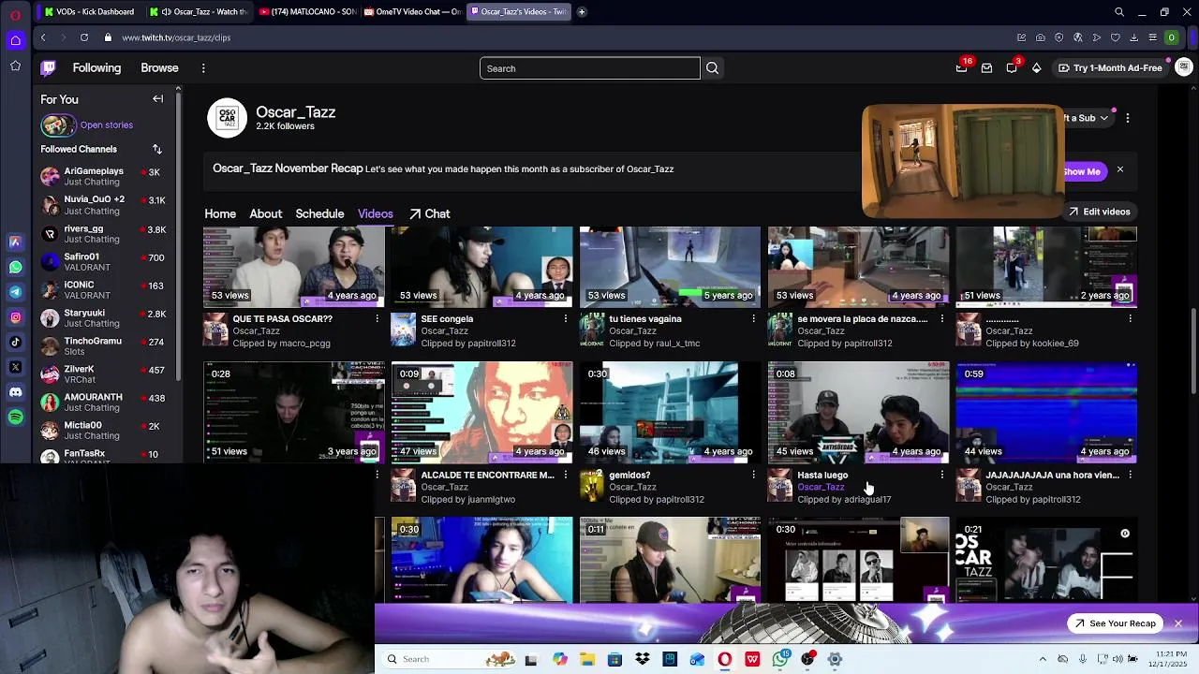Close the See Your Recap bottom banner
1199x674 pixels.
pos(1178,623)
